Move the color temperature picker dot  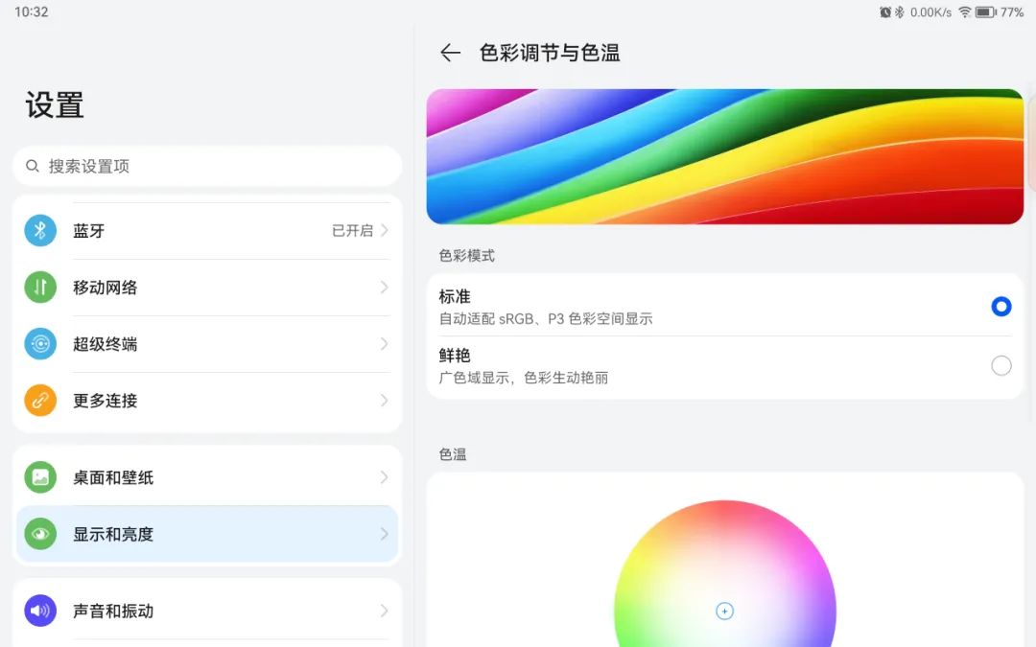click(724, 611)
